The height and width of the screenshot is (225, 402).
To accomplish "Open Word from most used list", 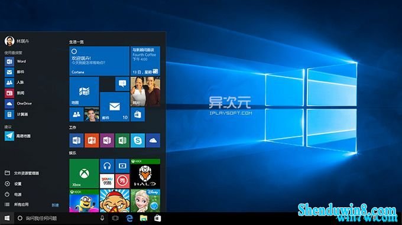I will click(x=15, y=61).
